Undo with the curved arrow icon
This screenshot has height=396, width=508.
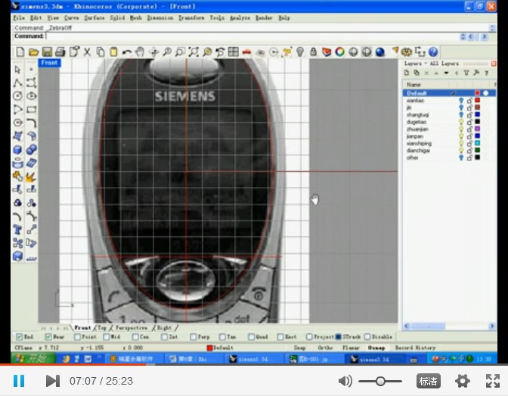point(127,52)
